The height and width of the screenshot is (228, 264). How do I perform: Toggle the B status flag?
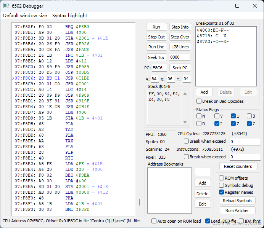pos(249,116)
